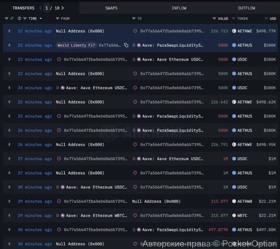Open the INFLOW tab

[179, 8]
